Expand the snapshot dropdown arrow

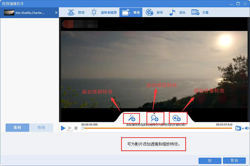point(243,128)
